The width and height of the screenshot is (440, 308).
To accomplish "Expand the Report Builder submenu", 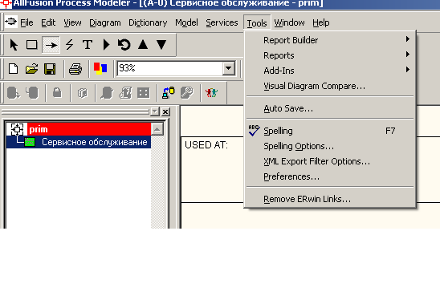I will pos(330,40).
